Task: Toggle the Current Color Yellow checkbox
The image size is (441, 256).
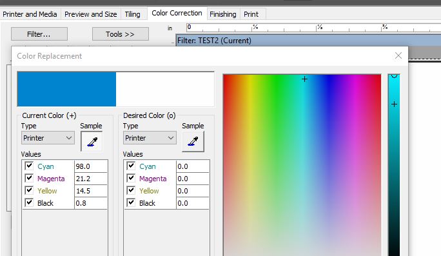Action: (29, 190)
